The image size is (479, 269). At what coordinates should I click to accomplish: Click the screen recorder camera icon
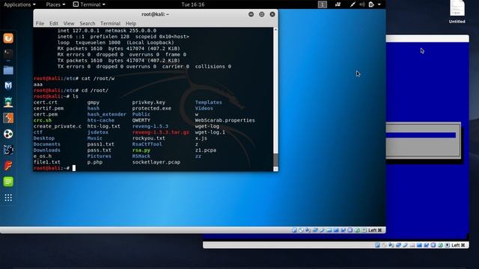pyautogui.click(x=338, y=4)
